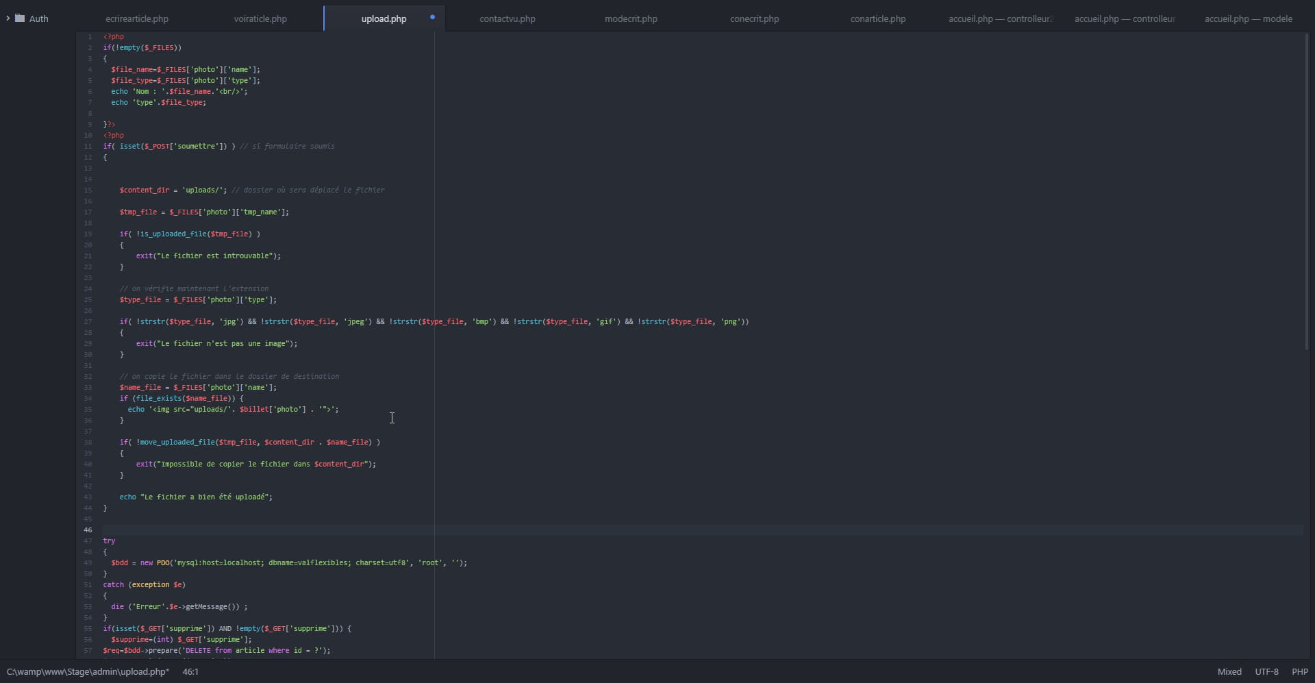Switch to ecrirearticle.php tab

coord(137,18)
